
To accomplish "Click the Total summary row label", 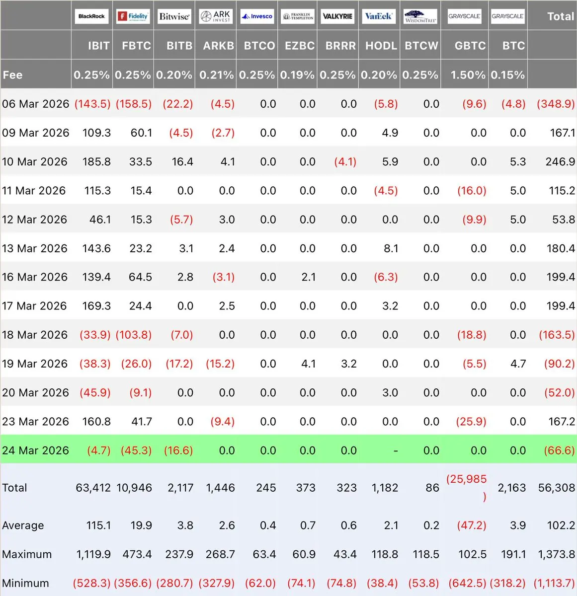I will [x=14, y=488].
